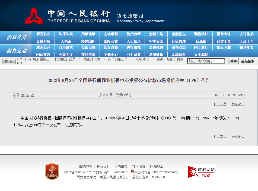The width and height of the screenshot is (258, 191).
Task: Open 党建工作 menu item
Action: point(224,41)
